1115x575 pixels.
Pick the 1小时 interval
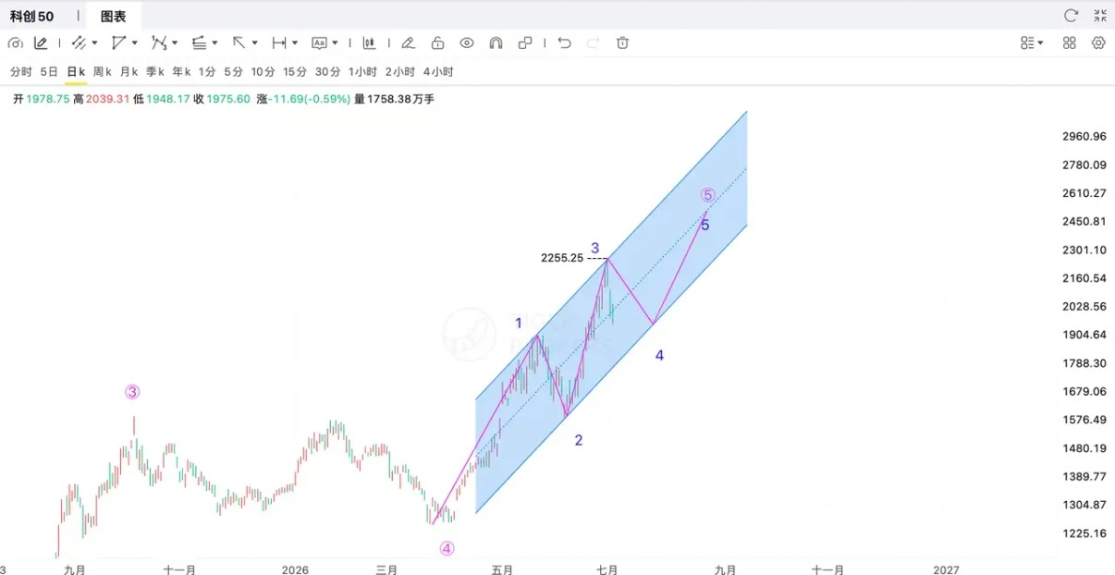pyautogui.click(x=362, y=71)
